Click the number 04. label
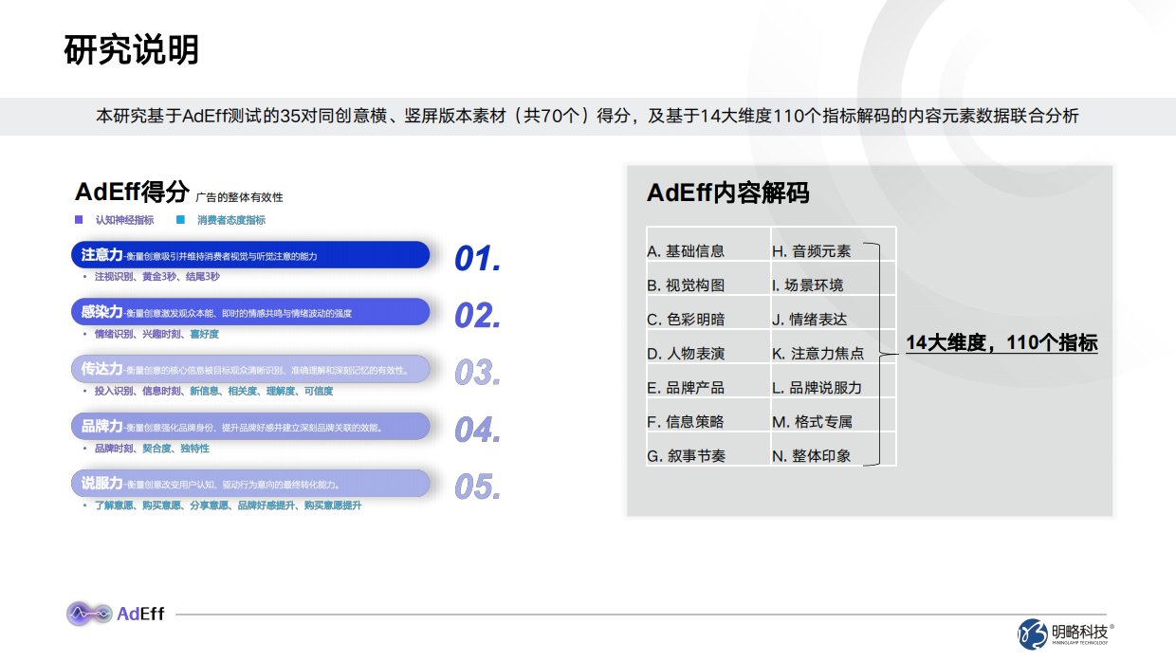The width and height of the screenshot is (1176, 661). coord(478,430)
